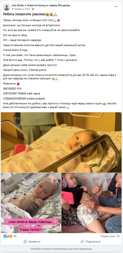
Task: Click the post timestamp 10 январь в 21:55
Action: [x=21, y=9]
